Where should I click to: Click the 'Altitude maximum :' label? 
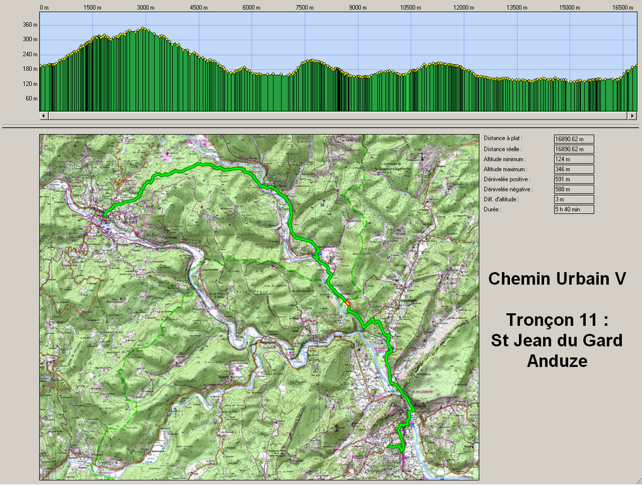pos(505,169)
